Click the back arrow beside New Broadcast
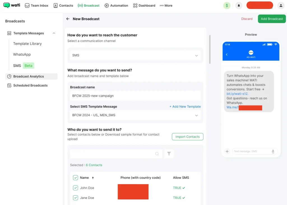Screen dimensions: 287x205 pyautogui.click(x=68, y=19)
